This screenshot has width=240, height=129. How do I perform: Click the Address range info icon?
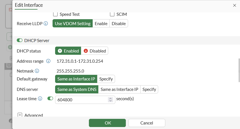[x=48, y=61]
